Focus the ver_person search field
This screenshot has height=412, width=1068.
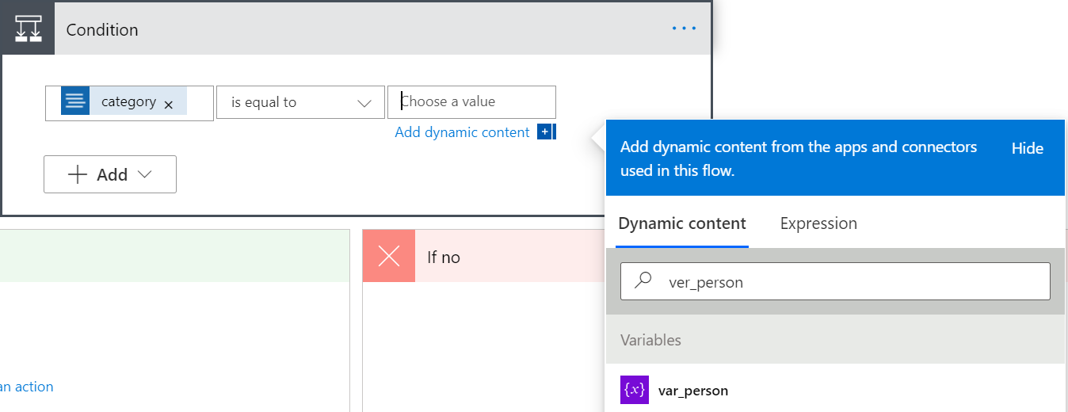click(x=848, y=281)
